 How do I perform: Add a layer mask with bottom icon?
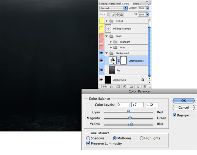coord(118,87)
